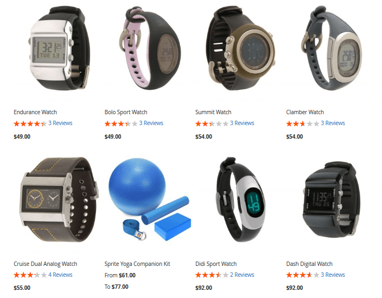
Task: Read 4 Reviews of Cruise Dual Analog Watch
Action: pos(60,275)
